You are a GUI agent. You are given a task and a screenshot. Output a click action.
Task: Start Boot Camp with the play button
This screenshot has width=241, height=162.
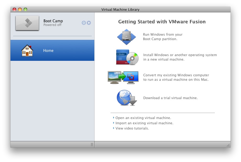tap(89, 23)
